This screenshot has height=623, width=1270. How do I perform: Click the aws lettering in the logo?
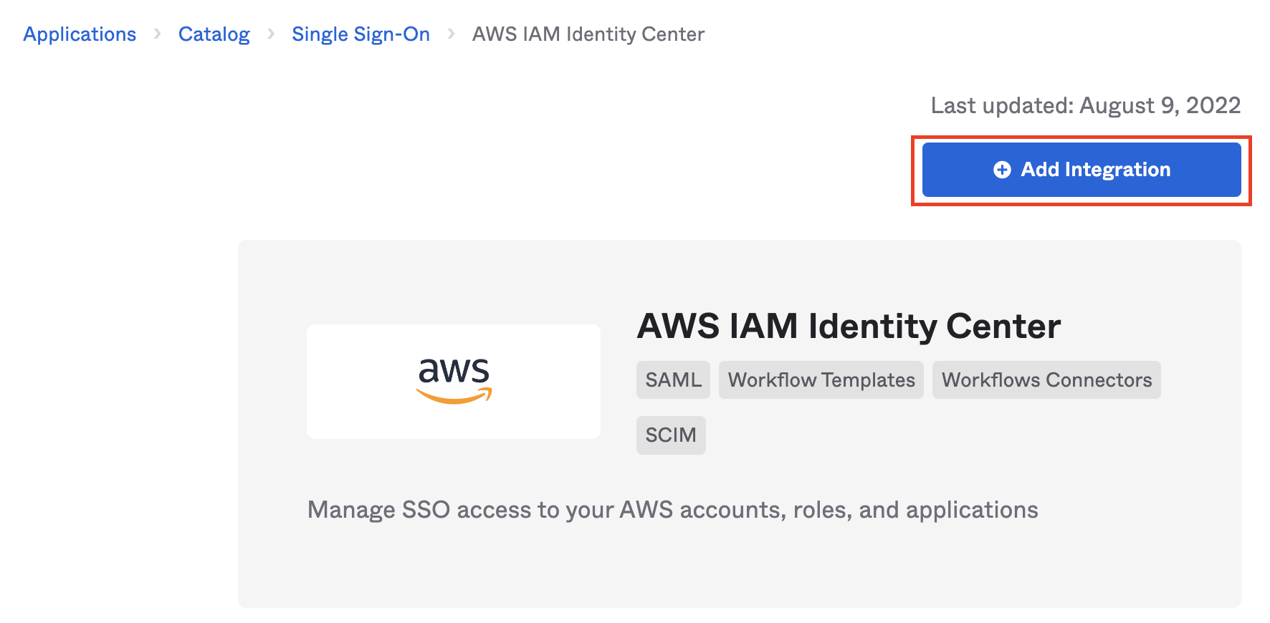(454, 370)
